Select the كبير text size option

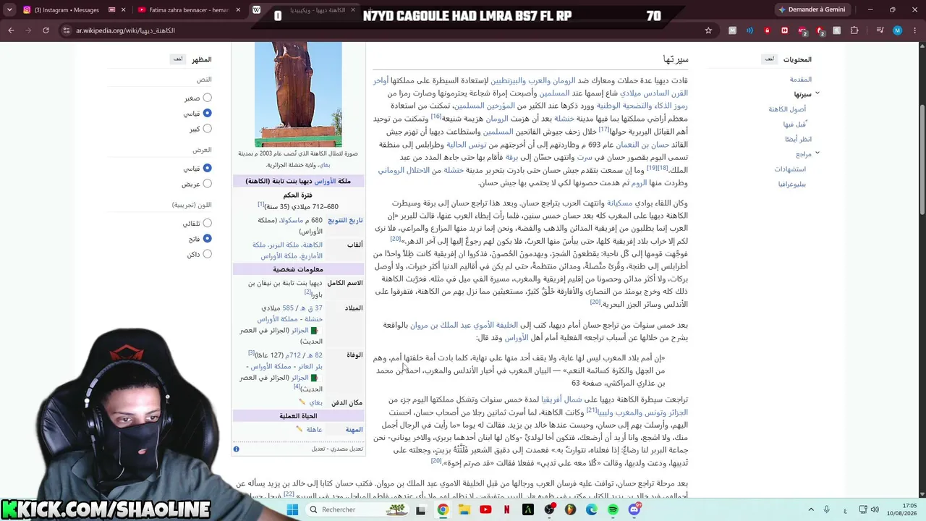pyautogui.click(x=208, y=129)
